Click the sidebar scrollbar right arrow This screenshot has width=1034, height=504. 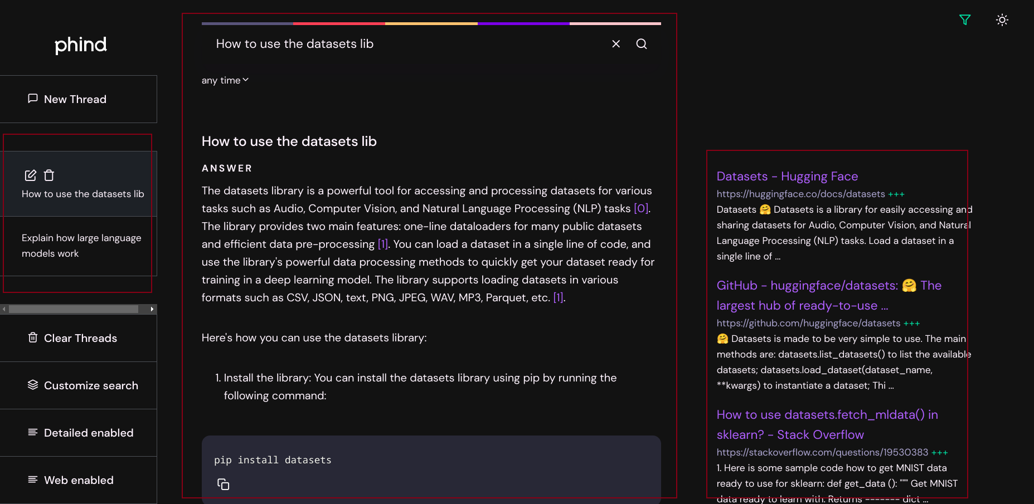coord(152,309)
